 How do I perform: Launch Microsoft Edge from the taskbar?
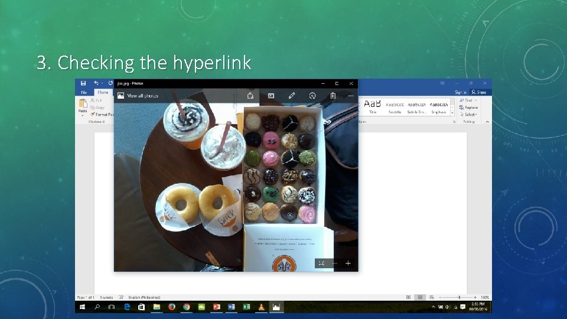click(x=127, y=307)
